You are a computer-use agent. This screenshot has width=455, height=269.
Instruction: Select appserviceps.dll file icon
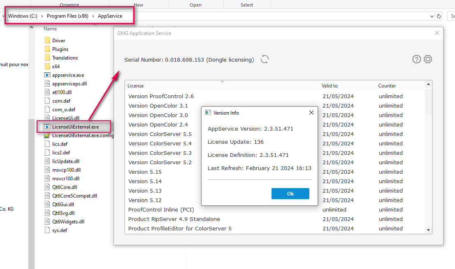click(47, 84)
